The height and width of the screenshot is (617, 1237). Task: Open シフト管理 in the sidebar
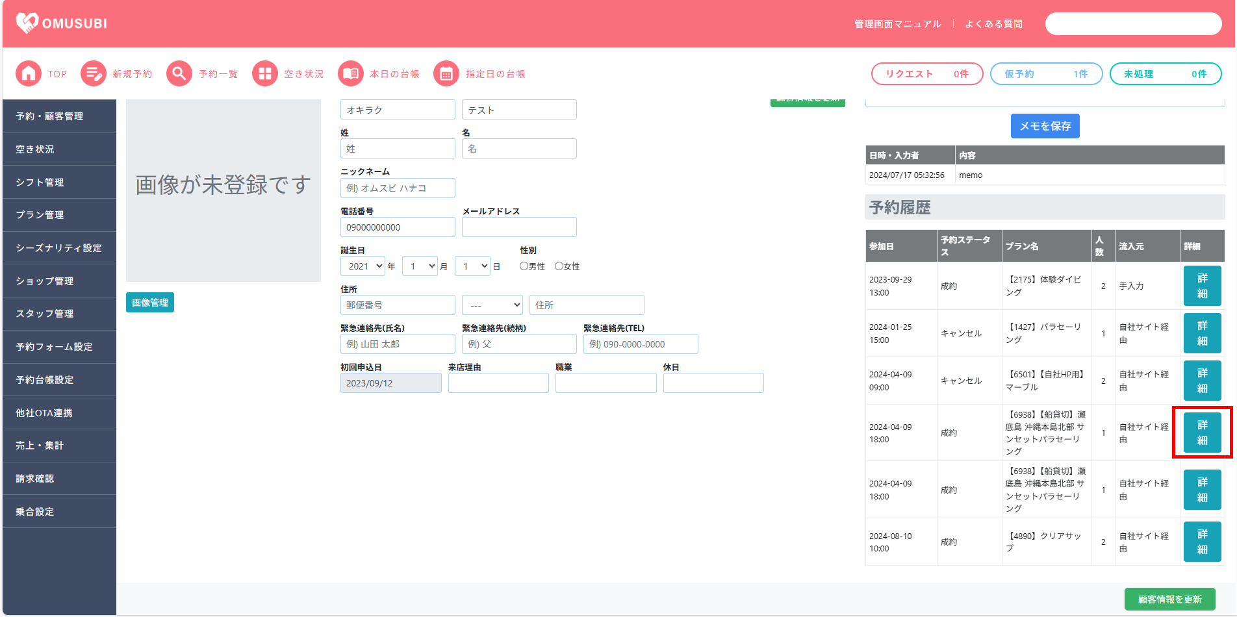point(59,183)
